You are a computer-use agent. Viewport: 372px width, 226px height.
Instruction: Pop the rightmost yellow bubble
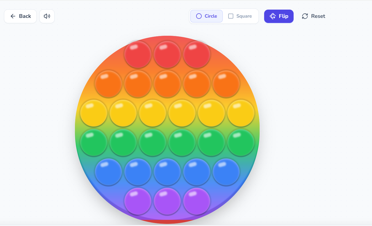pyautogui.click(x=241, y=113)
